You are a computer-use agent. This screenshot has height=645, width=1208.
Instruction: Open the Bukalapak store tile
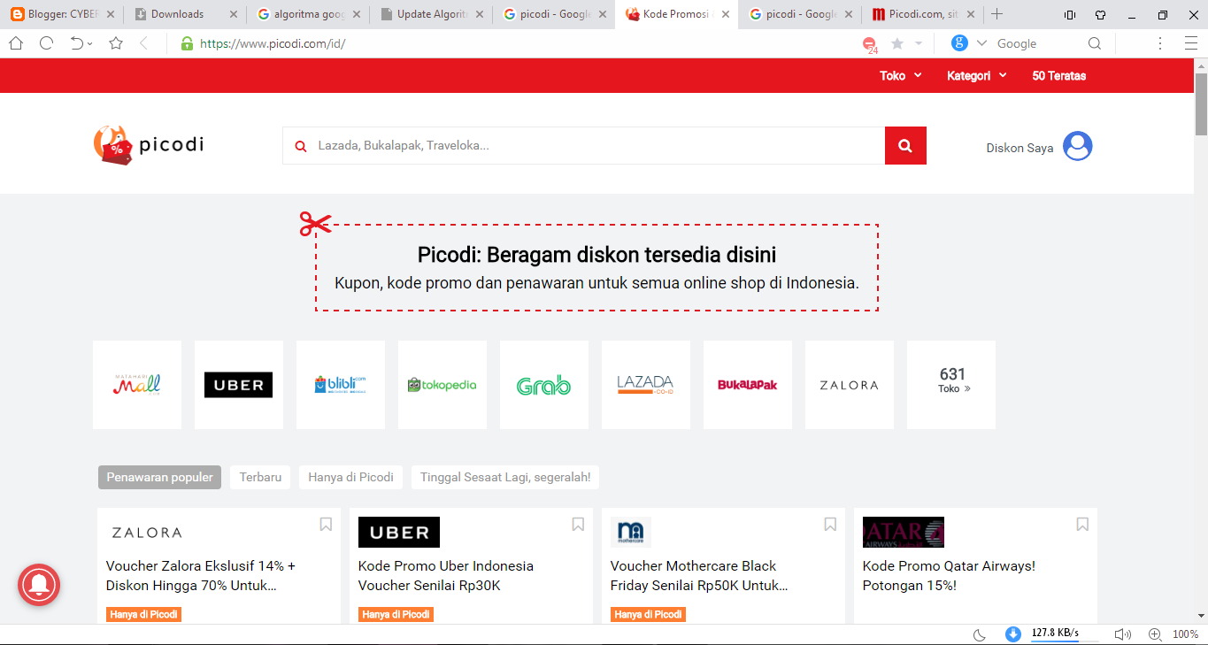point(748,385)
